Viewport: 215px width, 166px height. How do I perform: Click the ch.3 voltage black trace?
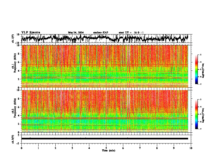[x=105, y=139]
